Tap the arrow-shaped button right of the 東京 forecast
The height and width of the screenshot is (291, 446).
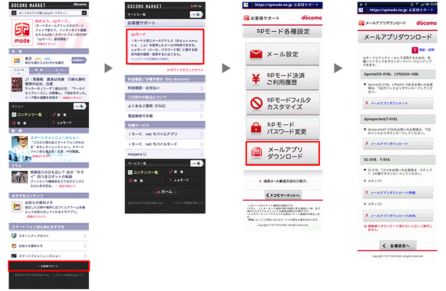79,60
